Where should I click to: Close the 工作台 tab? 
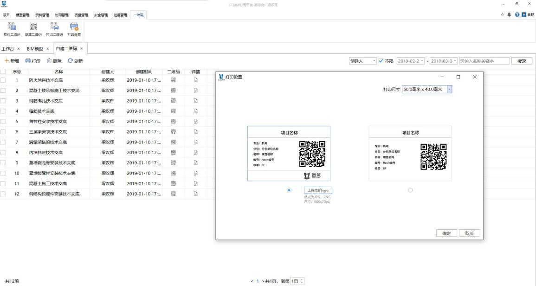pyautogui.click(x=19, y=49)
